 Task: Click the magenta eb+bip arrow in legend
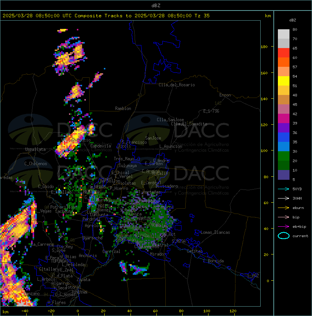pos(283,227)
